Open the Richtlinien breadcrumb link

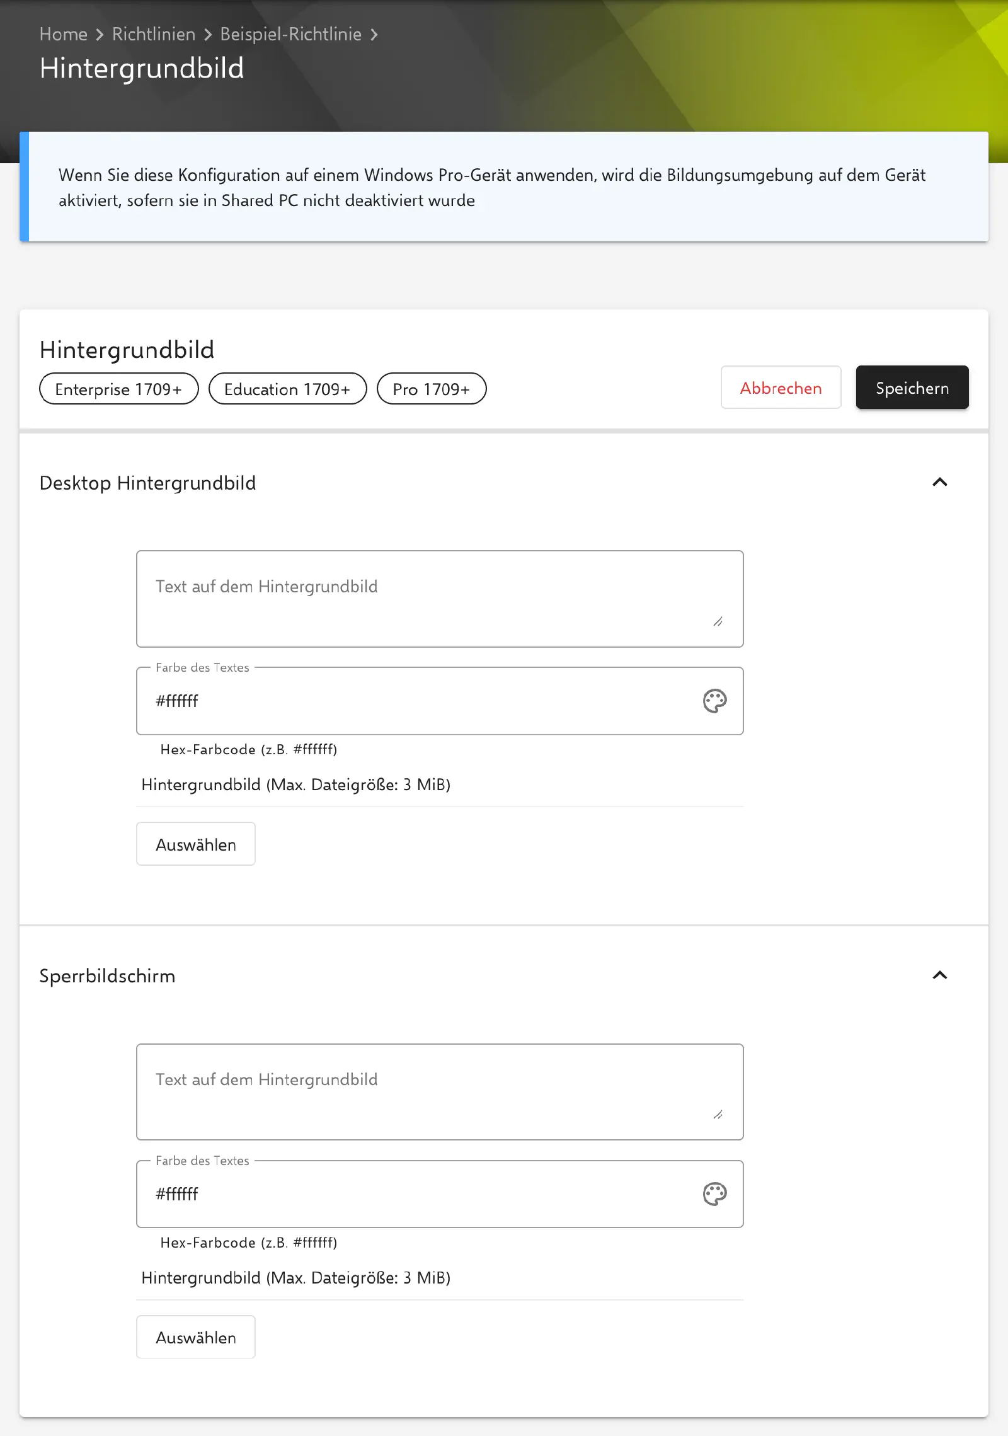click(154, 34)
